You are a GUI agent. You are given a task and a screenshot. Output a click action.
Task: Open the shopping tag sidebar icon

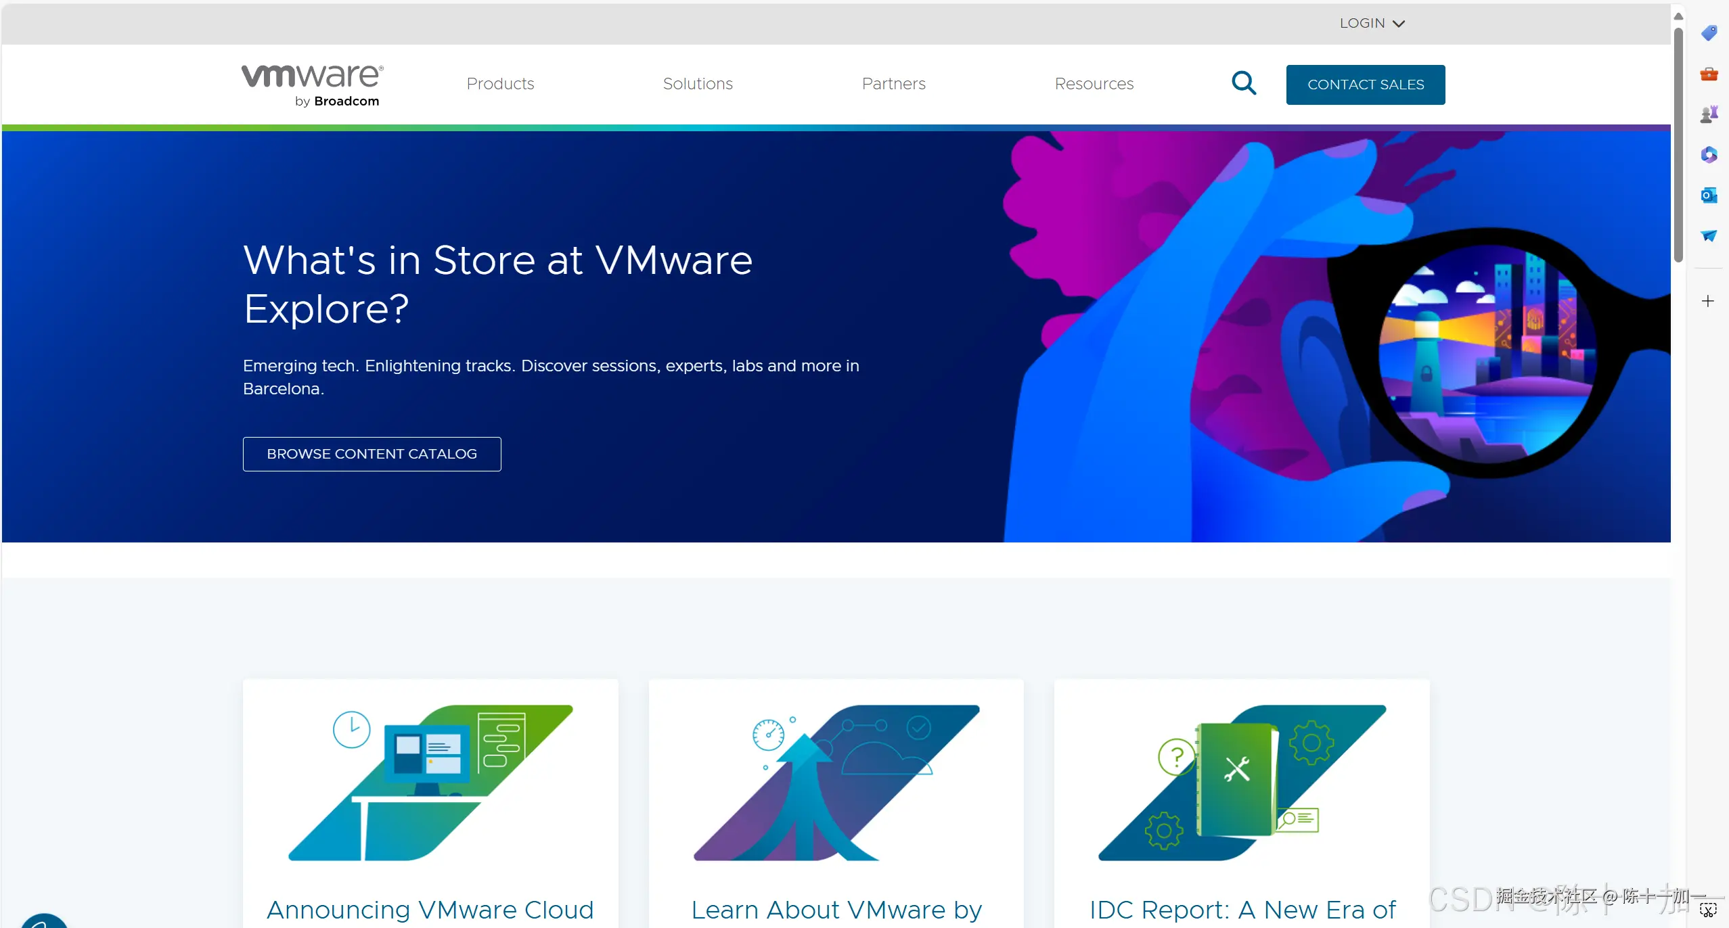coord(1708,32)
